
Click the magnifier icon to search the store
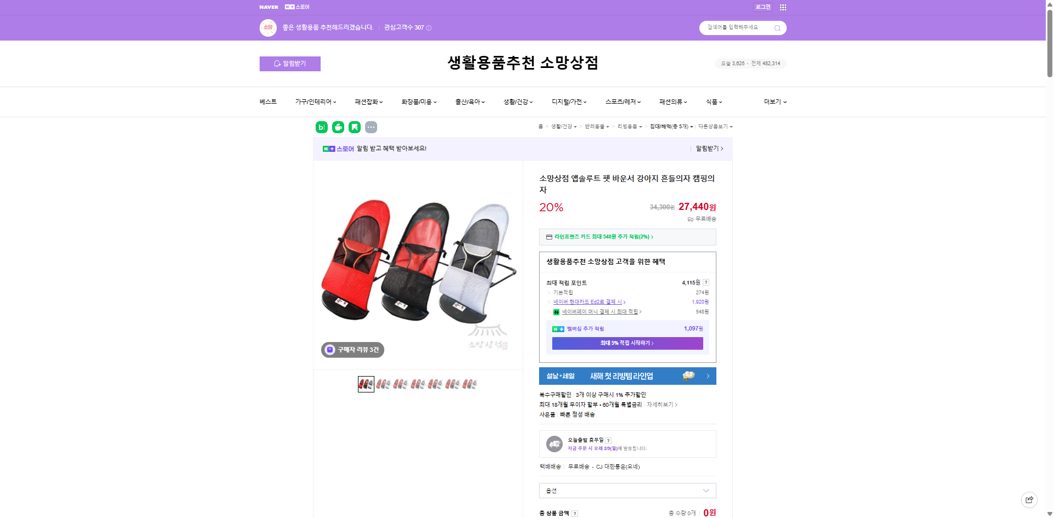[x=777, y=27]
